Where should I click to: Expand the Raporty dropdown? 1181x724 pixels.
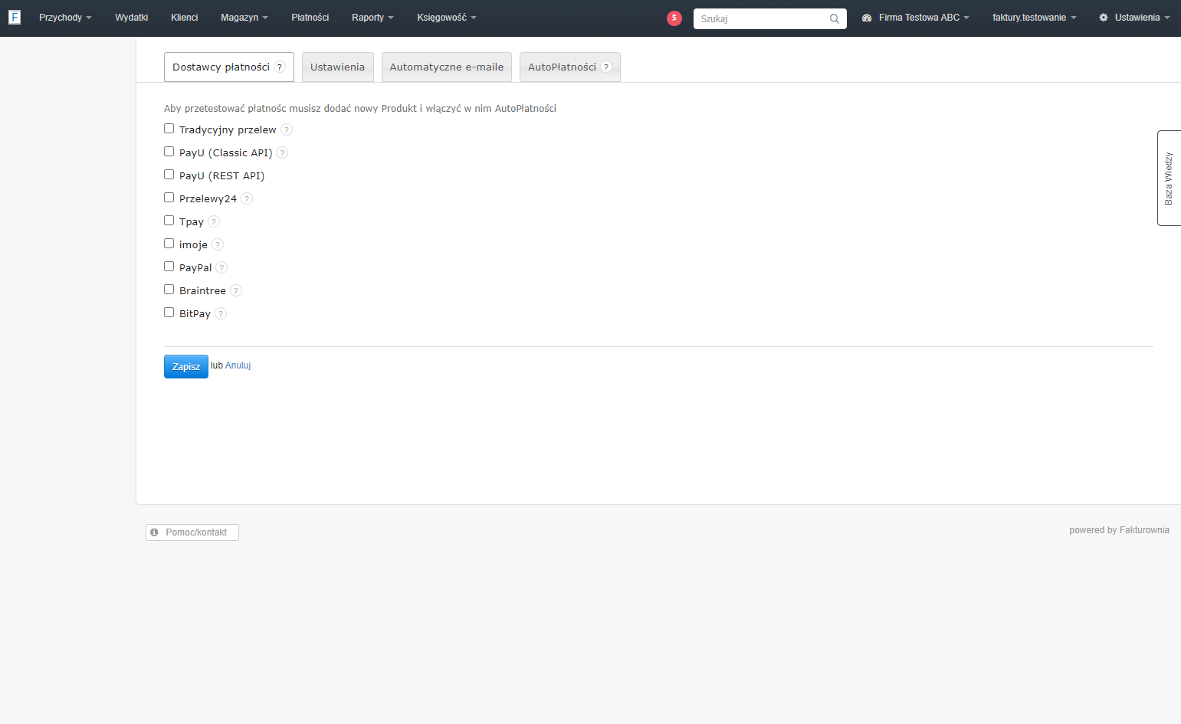(372, 18)
